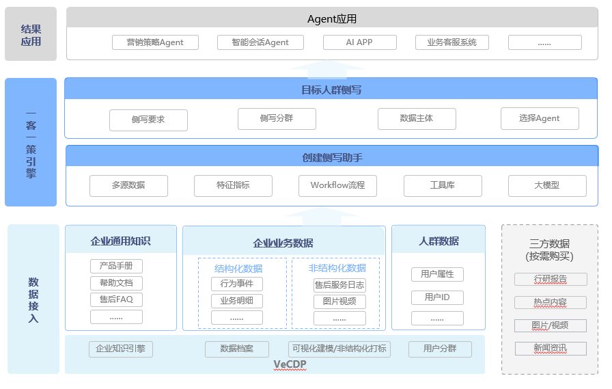612x389 pixels.
Task: Click the AI APP box
Action: pos(359,42)
